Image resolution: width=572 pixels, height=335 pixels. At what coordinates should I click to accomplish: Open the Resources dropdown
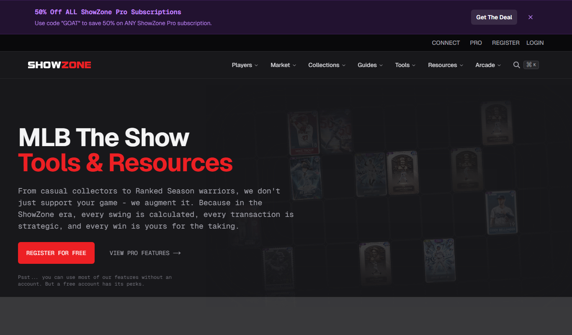click(446, 65)
